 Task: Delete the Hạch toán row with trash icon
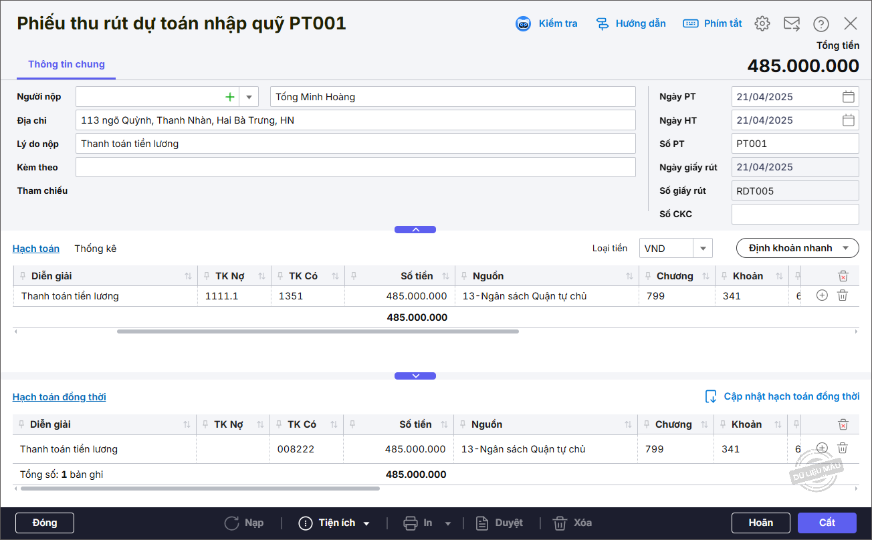pyautogui.click(x=843, y=295)
